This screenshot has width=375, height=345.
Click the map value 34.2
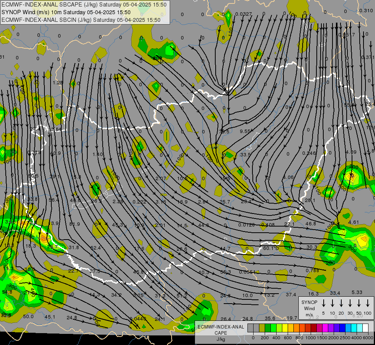pos(116,295)
